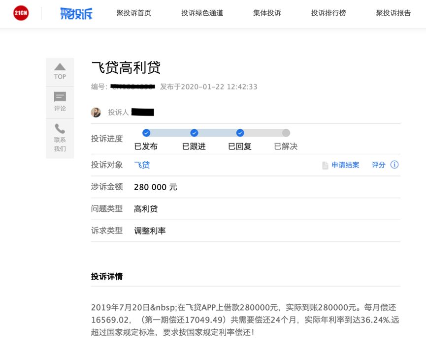Click the 高利贷 problem type value
This screenshot has width=426, height=347.
click(146, 209)
